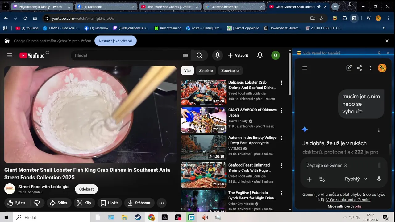Like the video with 2,8 tis.
Image resolution: width=395 pixels, height=222 pixels.
click(x=17, y=203)
